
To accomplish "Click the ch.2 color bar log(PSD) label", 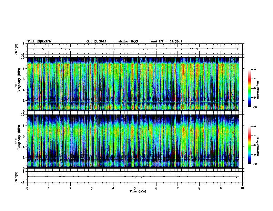I will click(x=258, y=147).
